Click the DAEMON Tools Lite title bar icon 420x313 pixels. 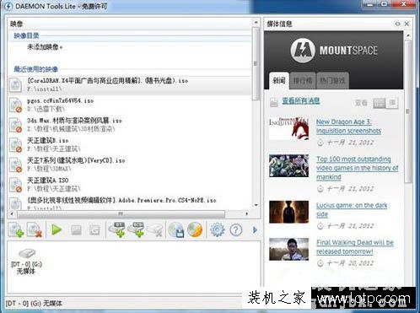8,6
